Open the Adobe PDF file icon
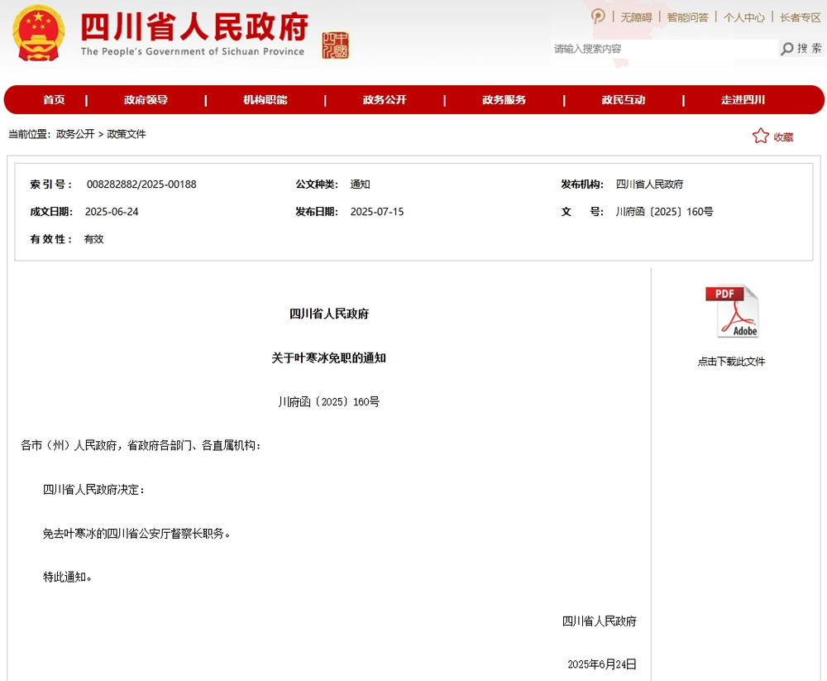The width and height of the screenshot is (827, 681). (x=732, y=311)
